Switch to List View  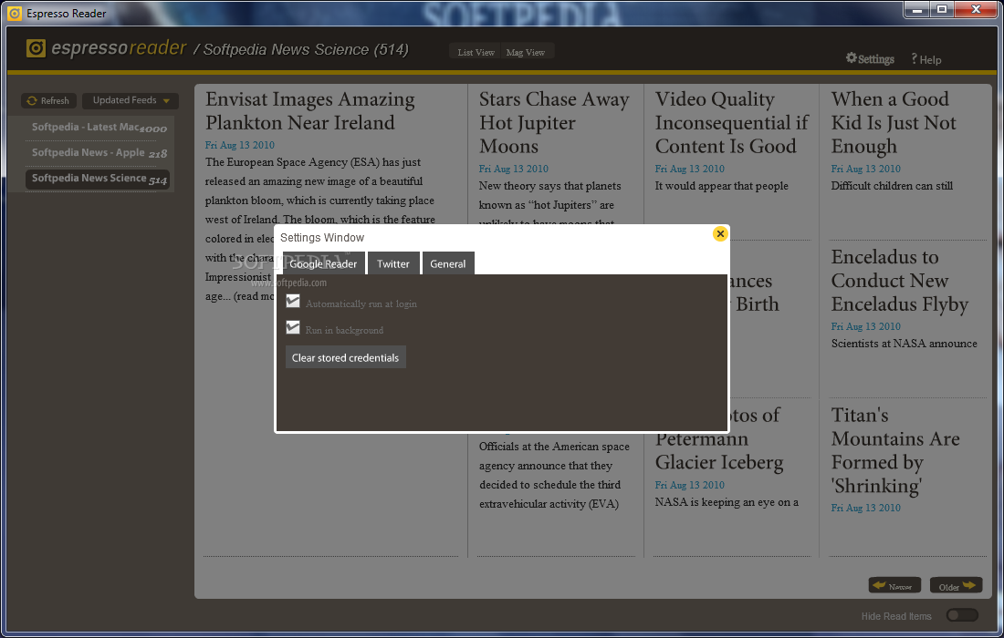tap(476, 53)
